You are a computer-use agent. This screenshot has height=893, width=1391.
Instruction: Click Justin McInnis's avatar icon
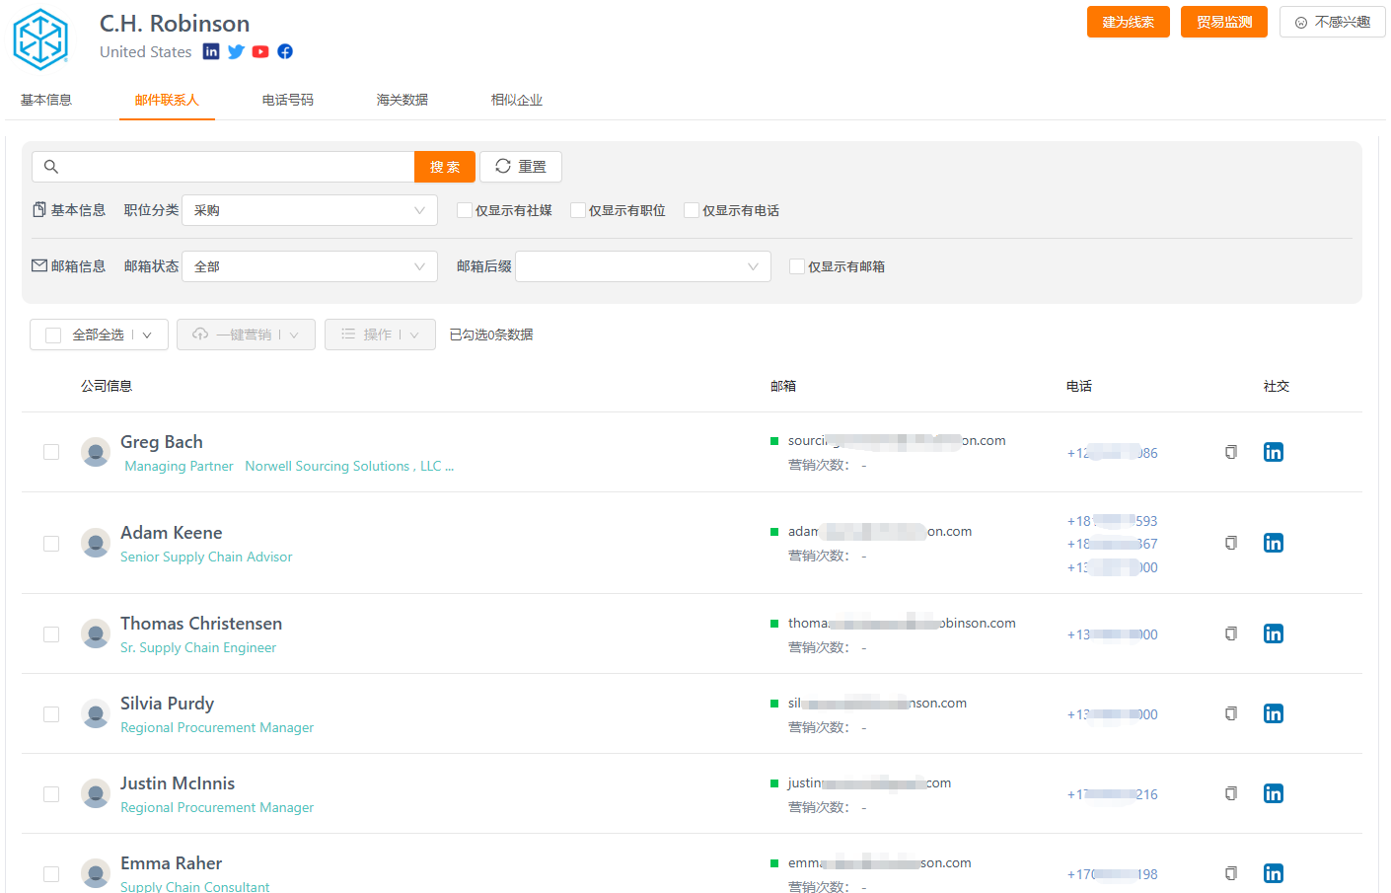click(96, 793)
